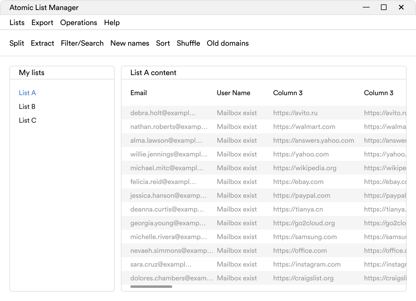This screenshot has height=301, width=416.
Task: Click the User Name column header
Action: click(233, 93)
